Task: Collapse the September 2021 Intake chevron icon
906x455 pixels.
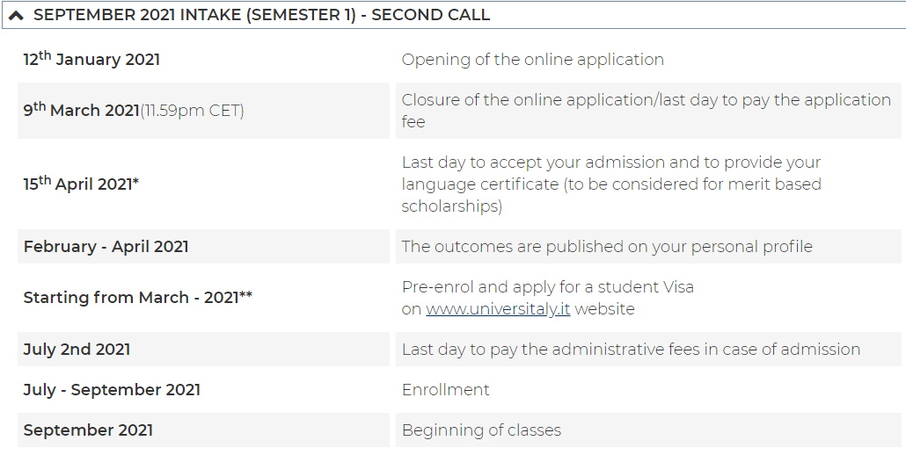Action: coord(16,16)
